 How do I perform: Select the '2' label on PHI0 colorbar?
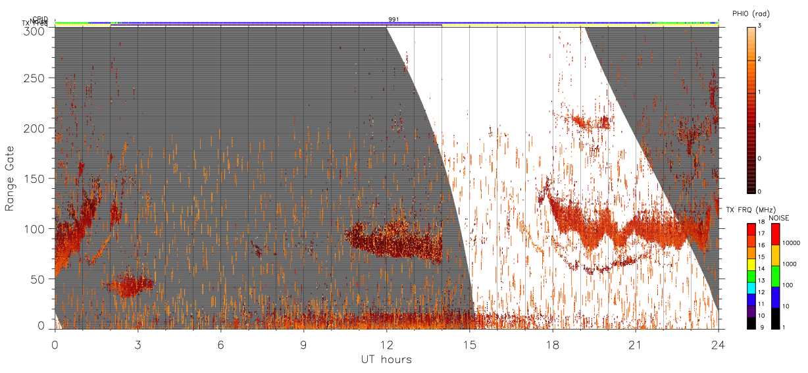[x=761, y=60]
